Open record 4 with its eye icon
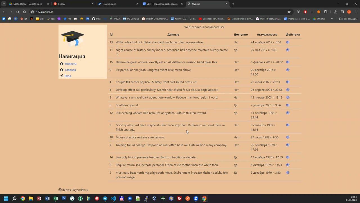The image size is (360, 203). [288, 82]
